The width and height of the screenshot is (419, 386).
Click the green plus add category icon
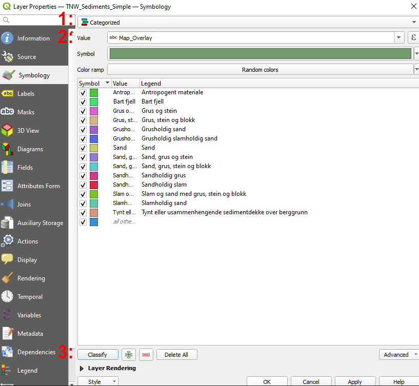click(129, 355)
